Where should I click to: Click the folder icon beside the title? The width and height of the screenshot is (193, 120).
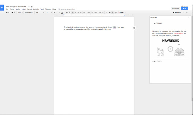point(31,6)
